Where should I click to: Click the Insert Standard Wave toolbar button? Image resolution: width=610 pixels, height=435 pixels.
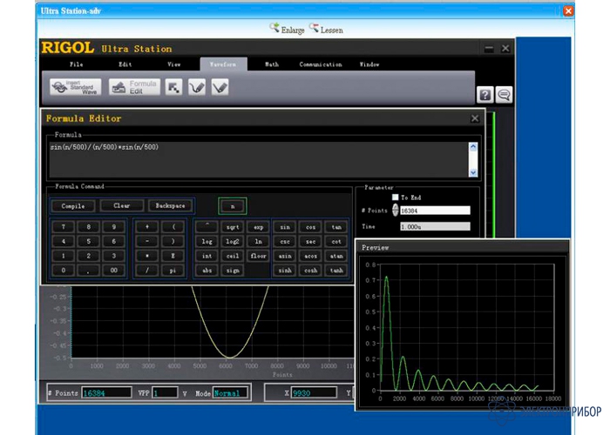[x=76, y=87]
